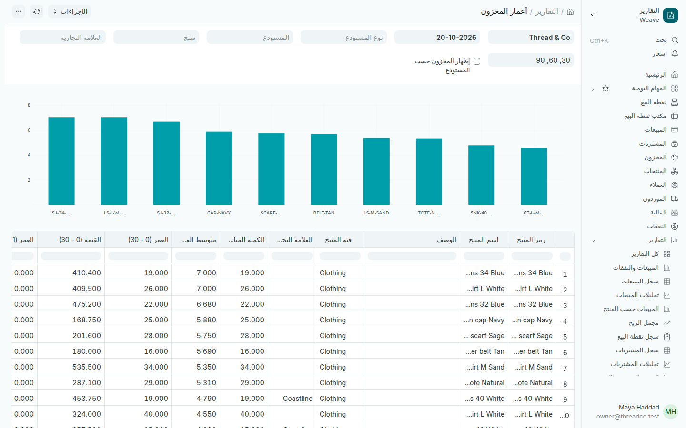Open Maya Haddad user profile
686x428 pixels.
coord(637,412)
